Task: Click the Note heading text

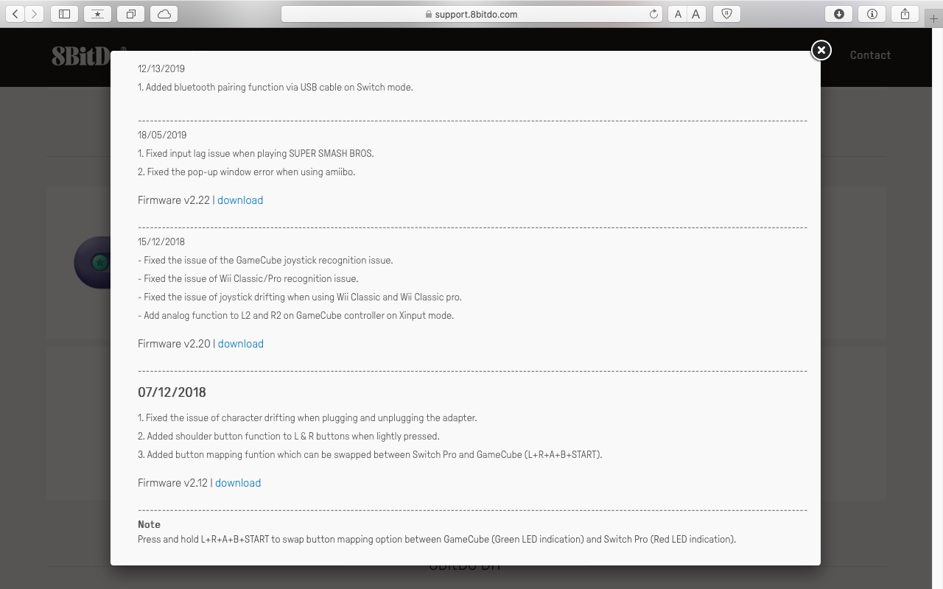Action: 149,524
